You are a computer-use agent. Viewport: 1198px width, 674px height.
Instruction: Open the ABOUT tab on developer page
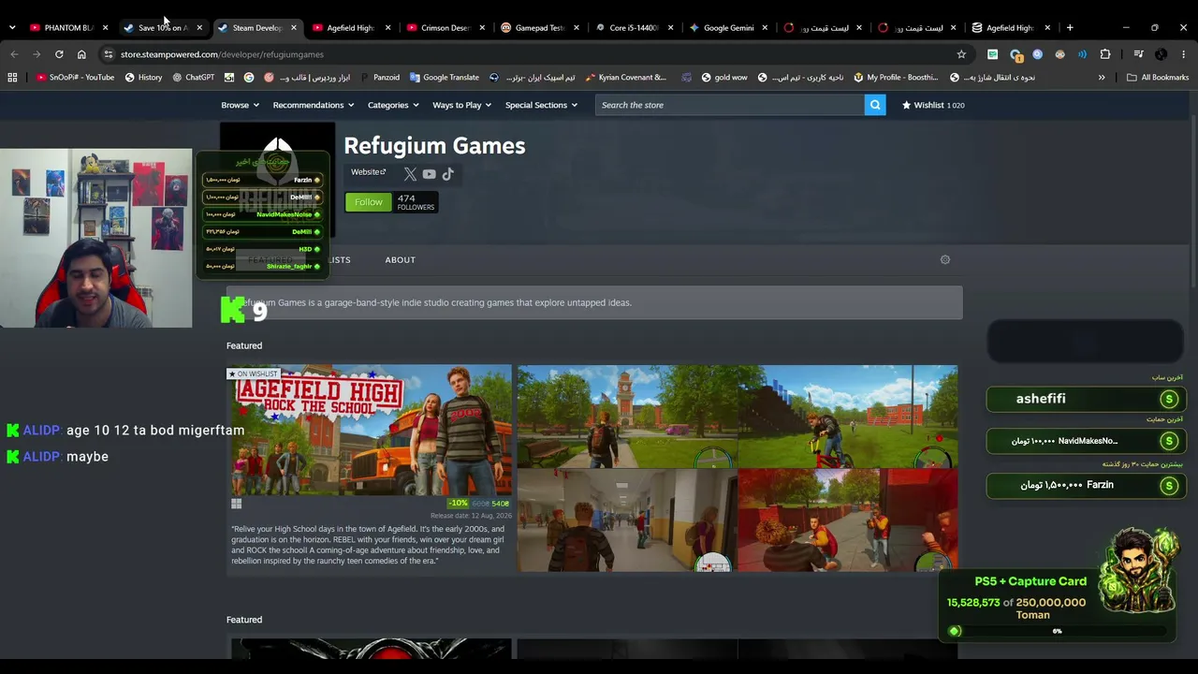click(400, 259)
